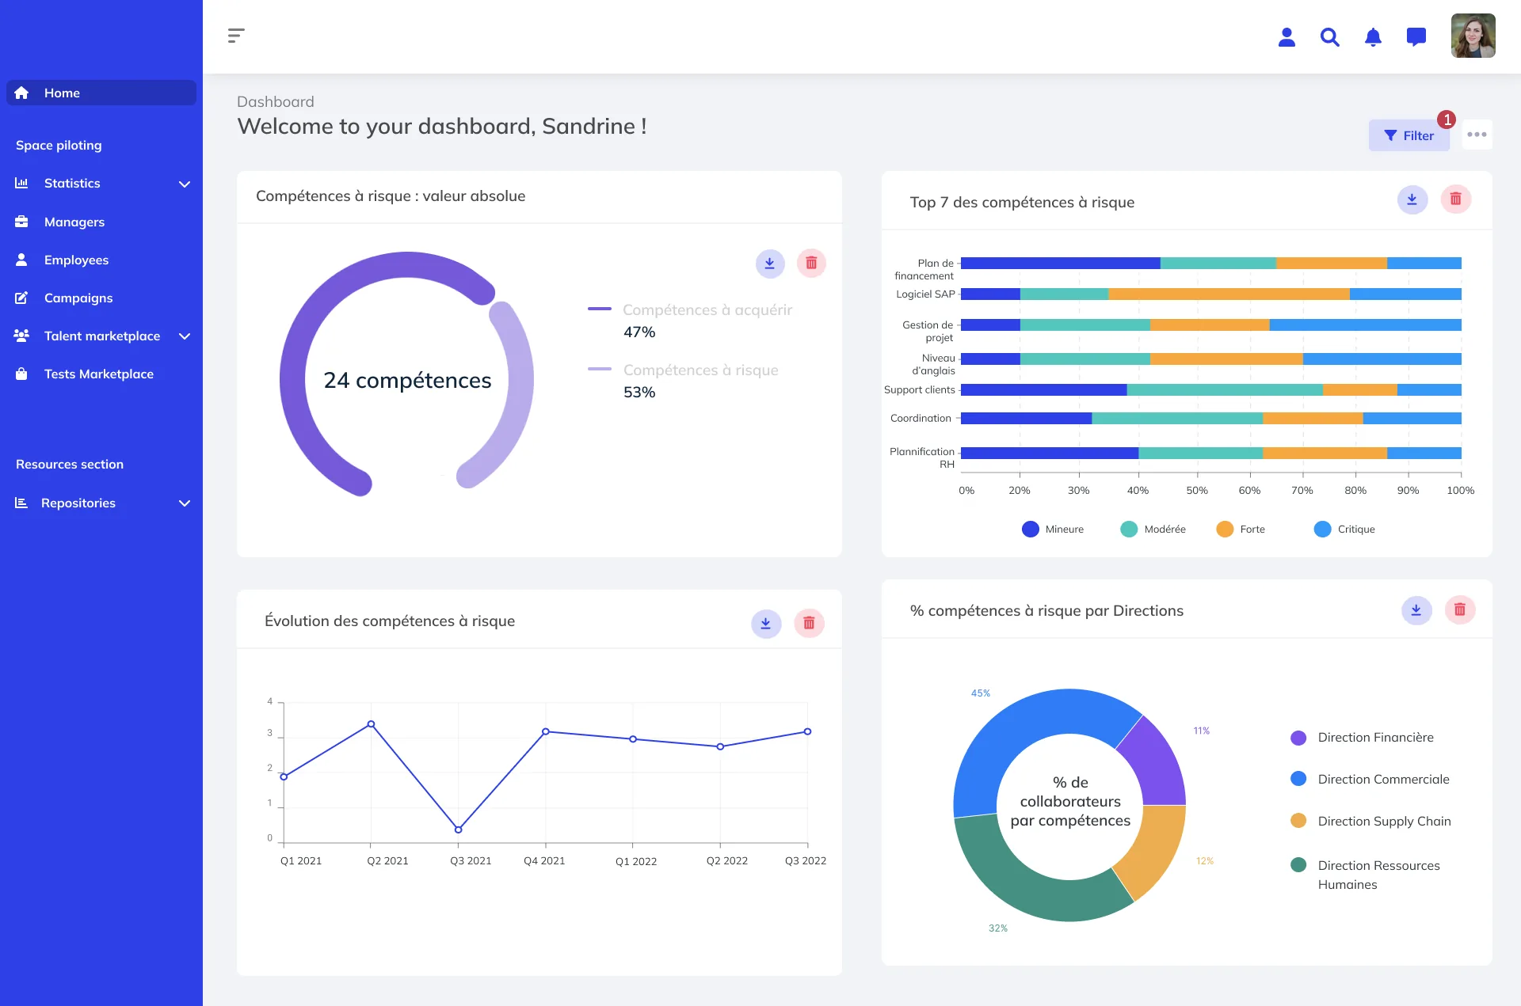
Task: Click the Support clients bar row
Action: [1210, 389]
